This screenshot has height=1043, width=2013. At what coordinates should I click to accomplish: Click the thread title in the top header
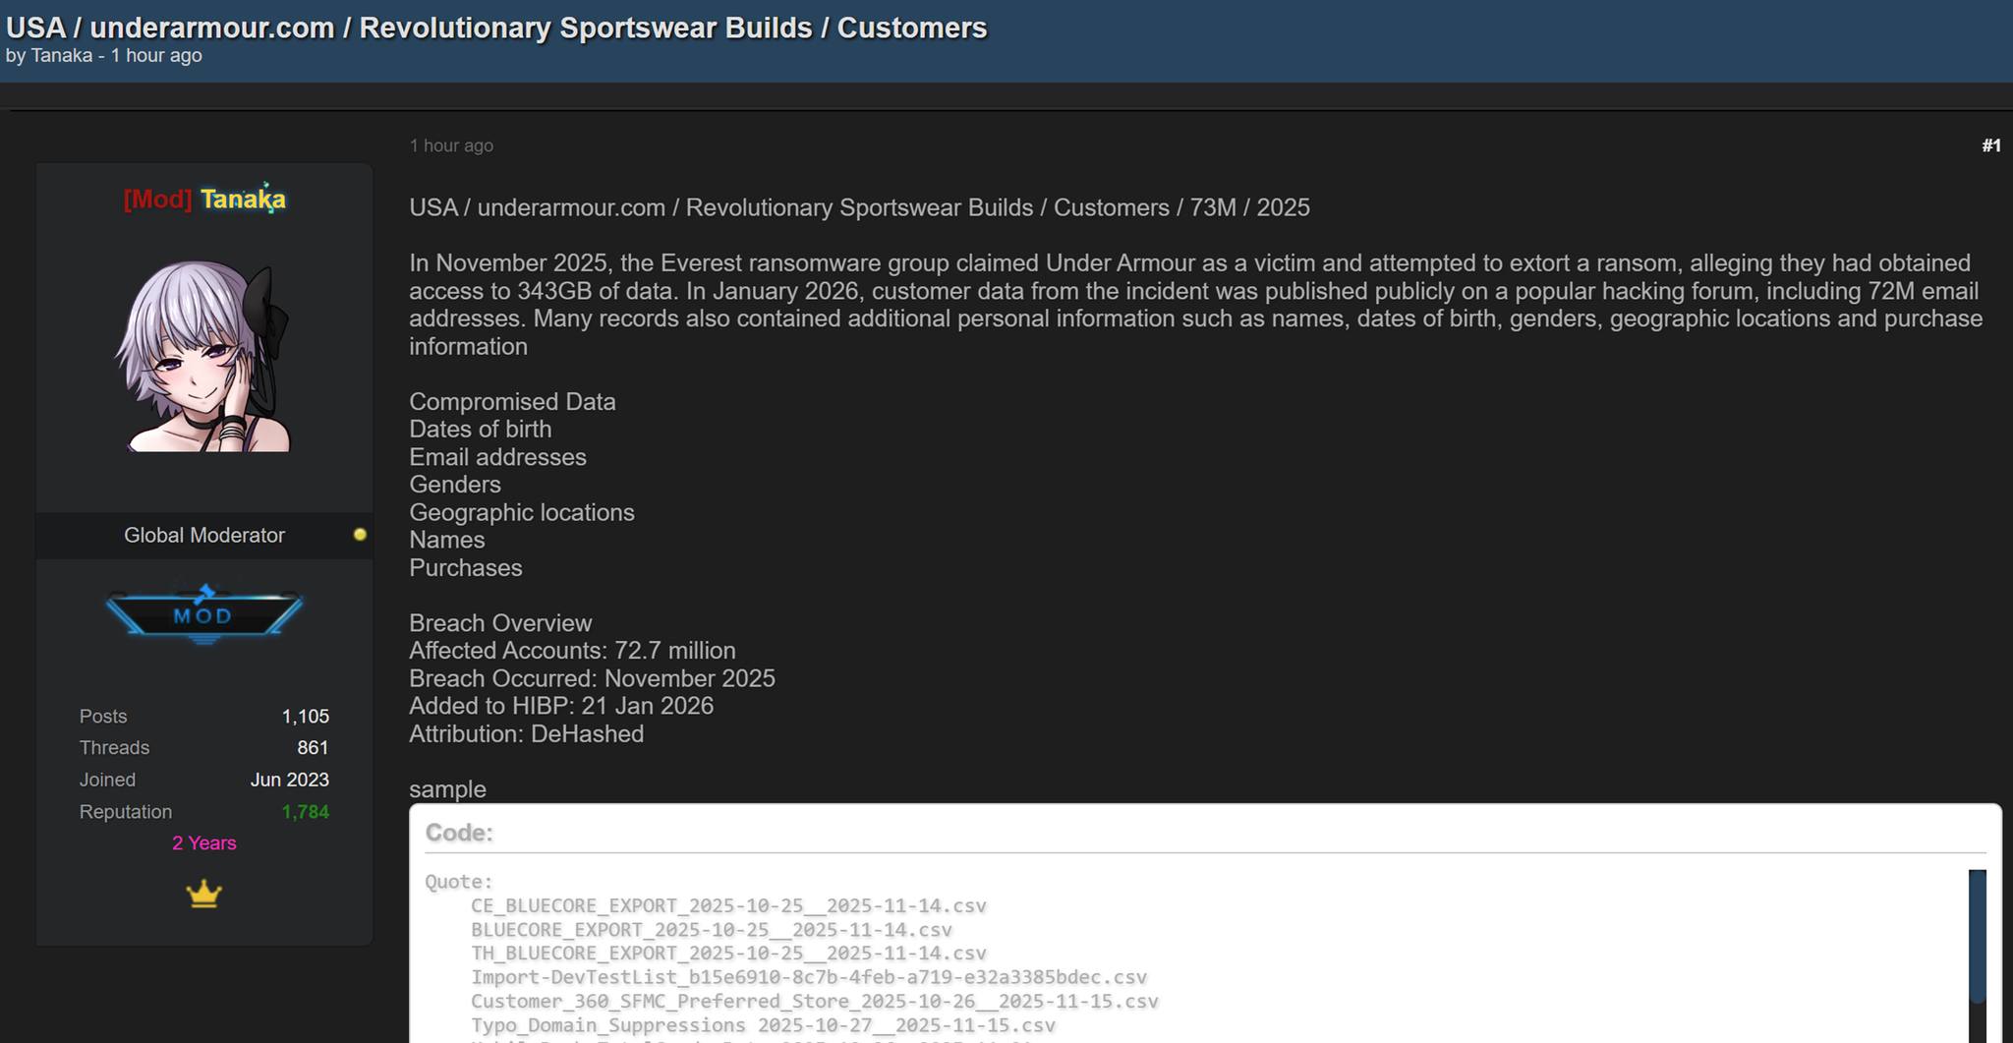coord(496,27)
